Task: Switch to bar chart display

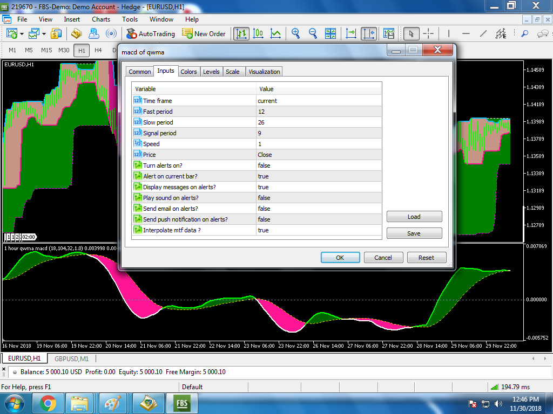Action: (x=241, y=33)
